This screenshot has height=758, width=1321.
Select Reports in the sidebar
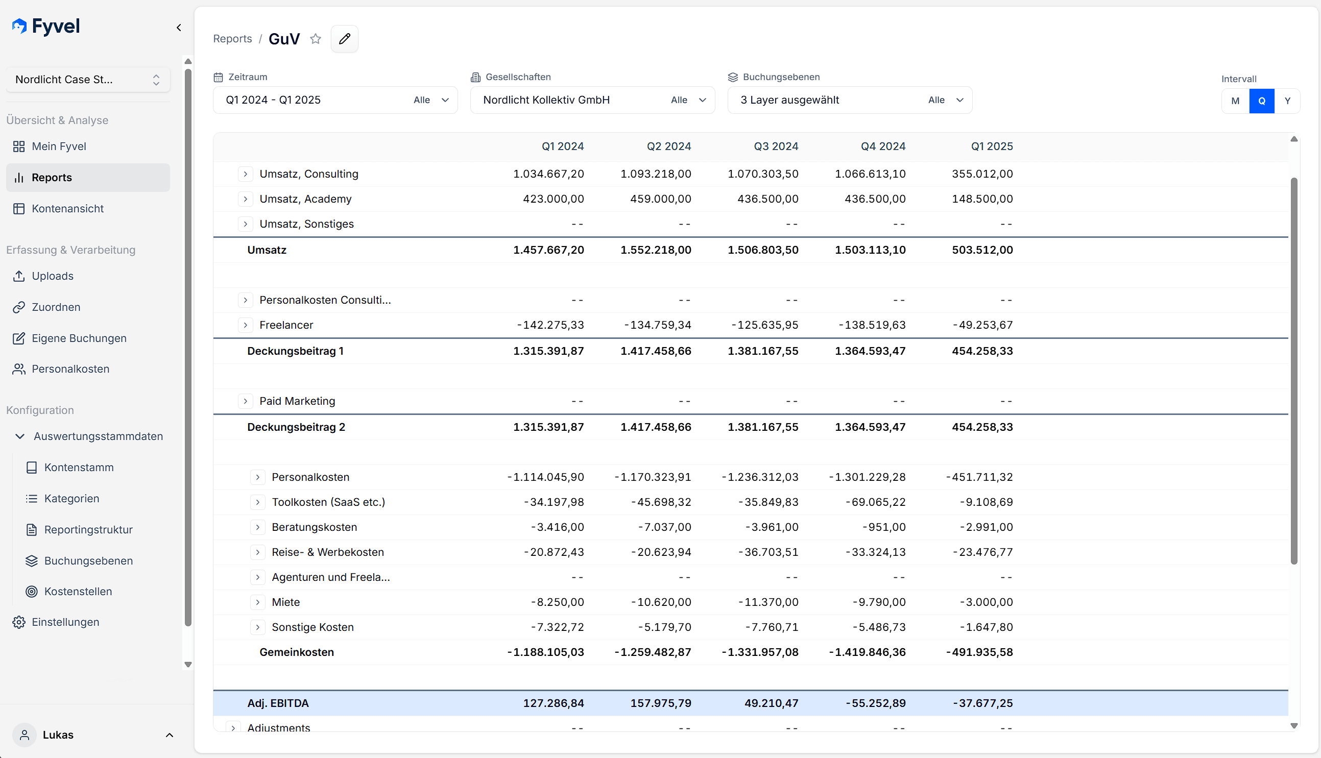point(88,178)
